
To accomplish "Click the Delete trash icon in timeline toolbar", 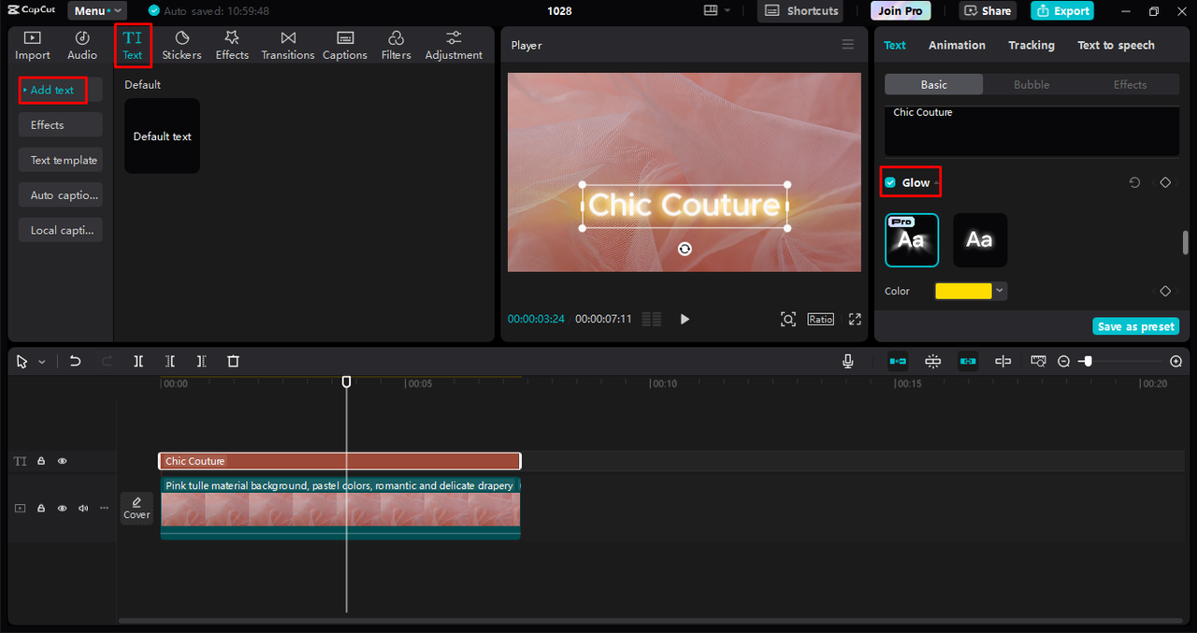I will [234, 361].
